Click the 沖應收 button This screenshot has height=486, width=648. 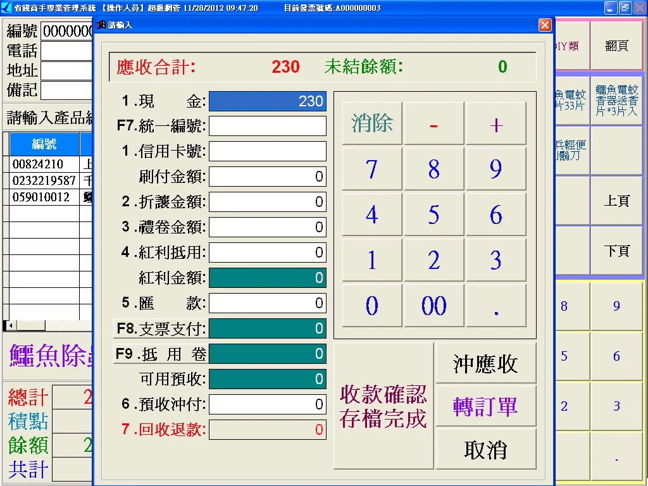click(485, 363)
